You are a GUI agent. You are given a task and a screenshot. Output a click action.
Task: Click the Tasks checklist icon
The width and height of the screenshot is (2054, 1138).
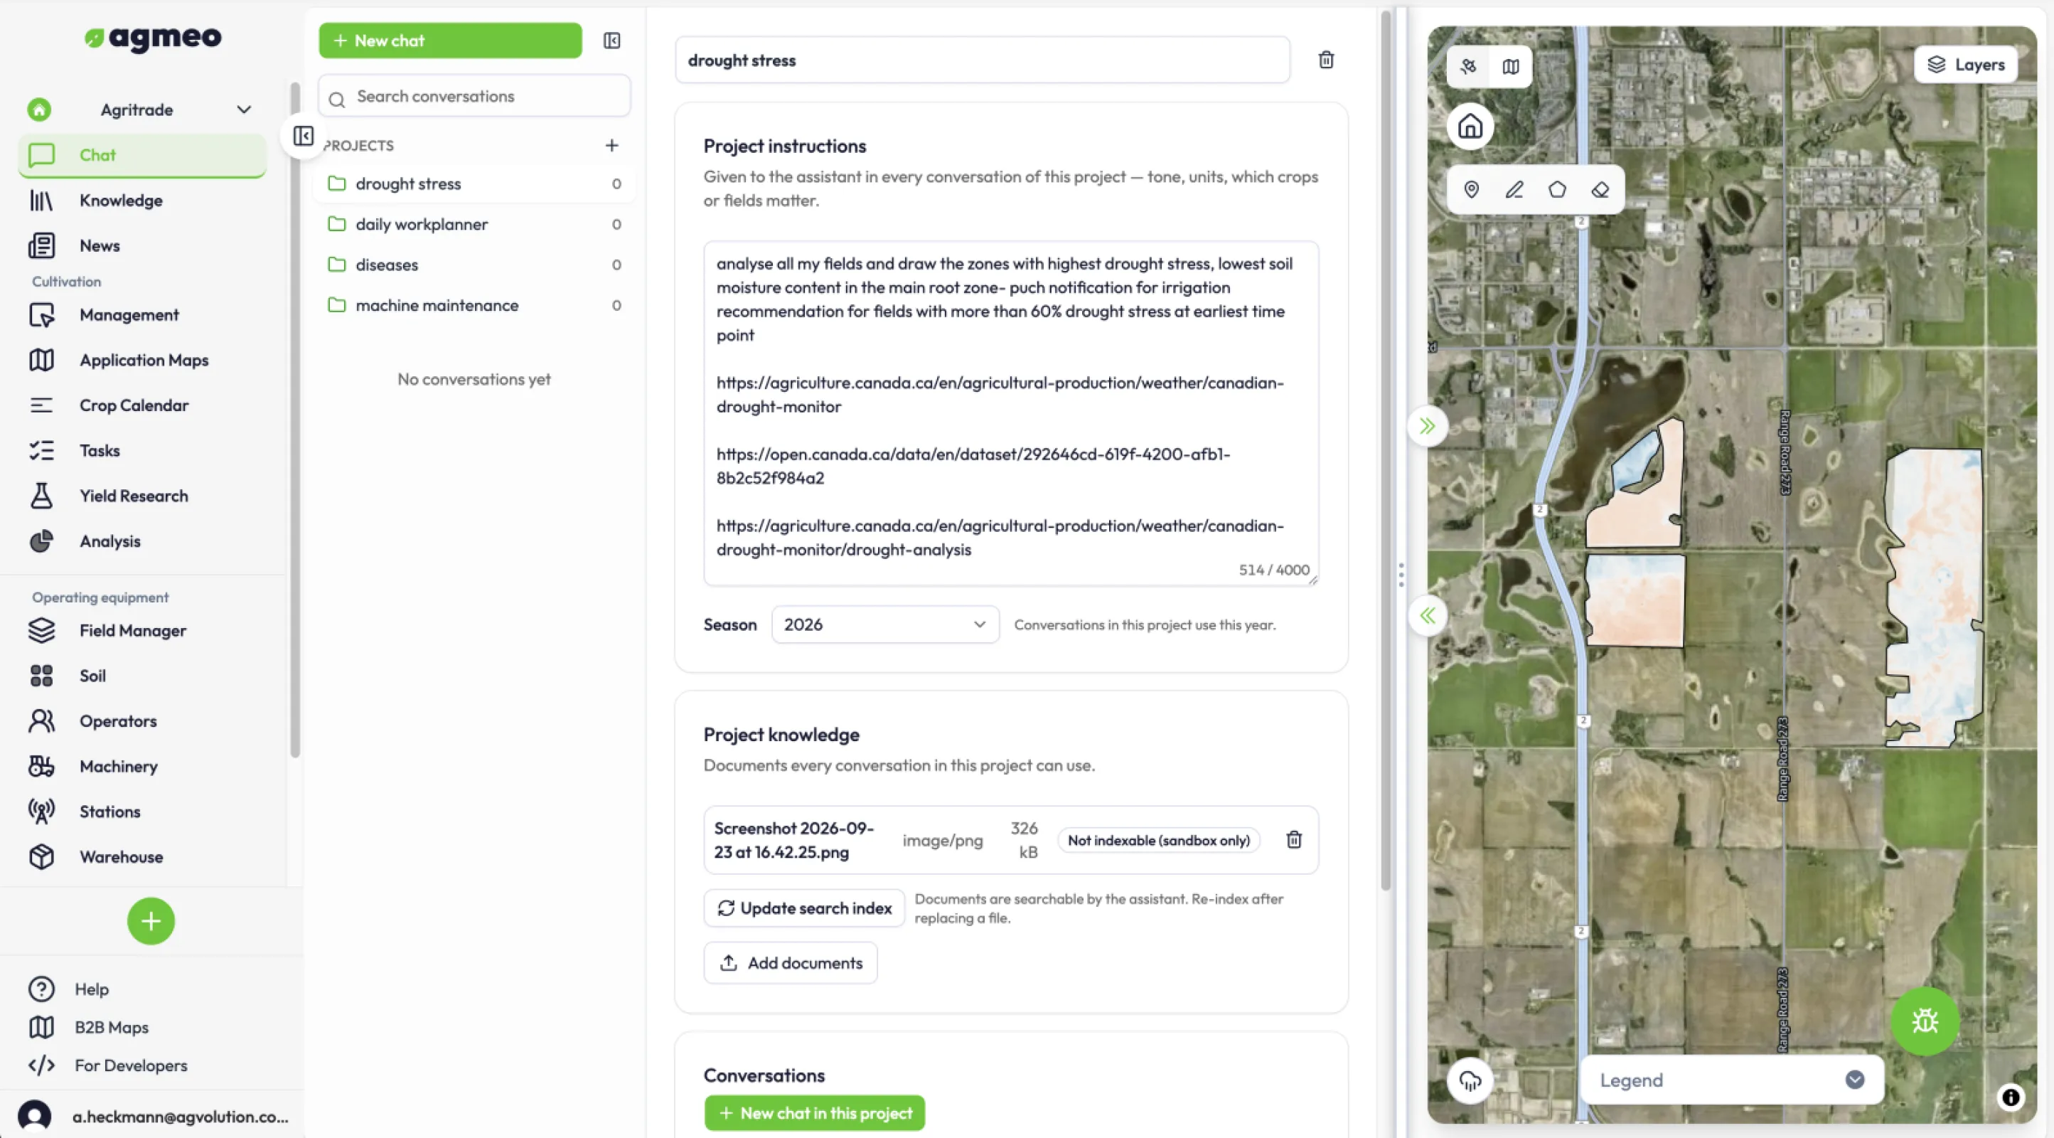click(41, 450)
